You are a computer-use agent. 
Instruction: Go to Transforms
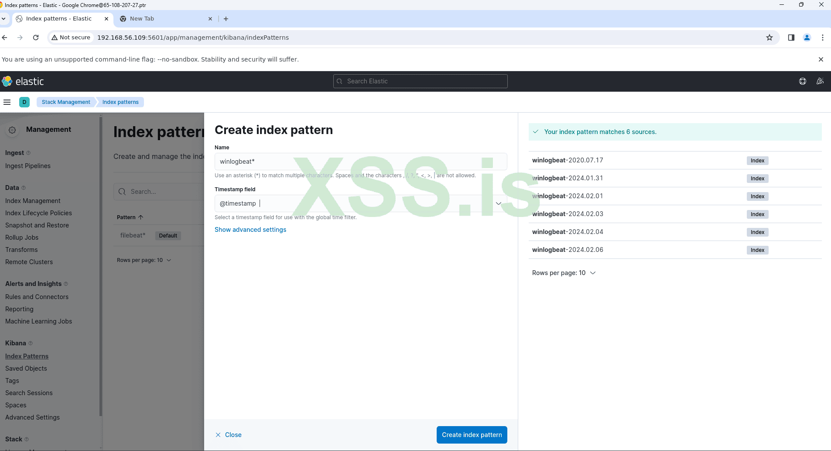(x=21, y=250)
